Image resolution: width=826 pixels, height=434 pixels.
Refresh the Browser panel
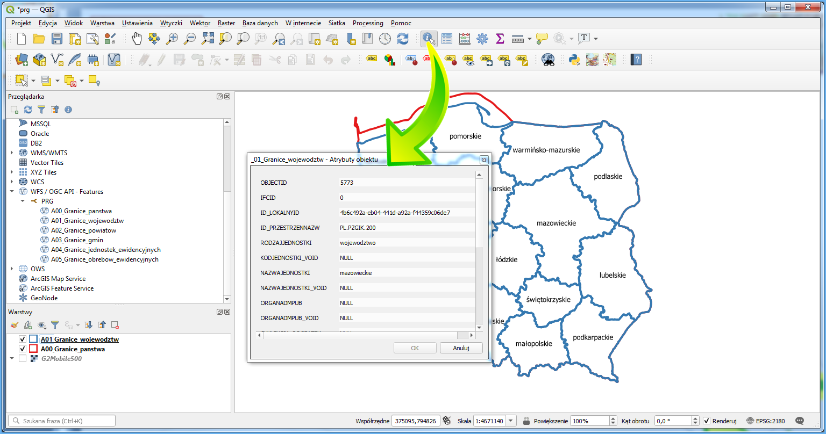(x=28, y=110)
